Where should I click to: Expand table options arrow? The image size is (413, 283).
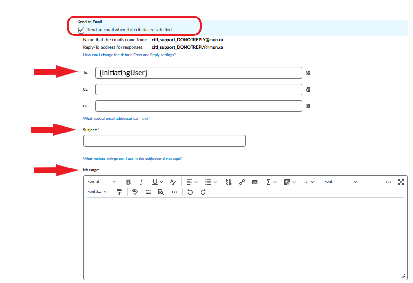point(294,182)
